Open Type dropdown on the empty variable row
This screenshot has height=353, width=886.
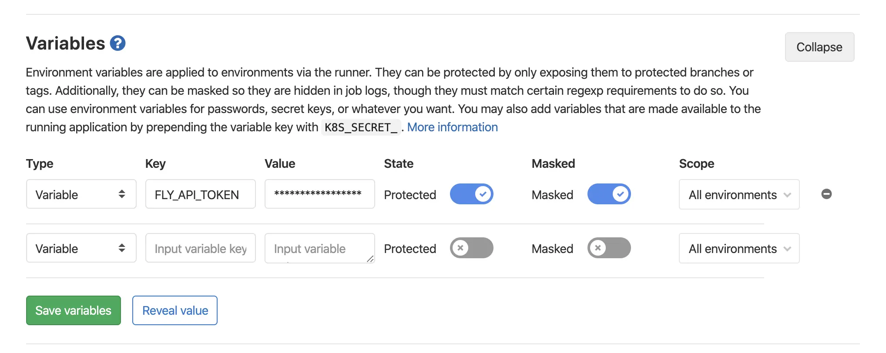pos(81,248)
